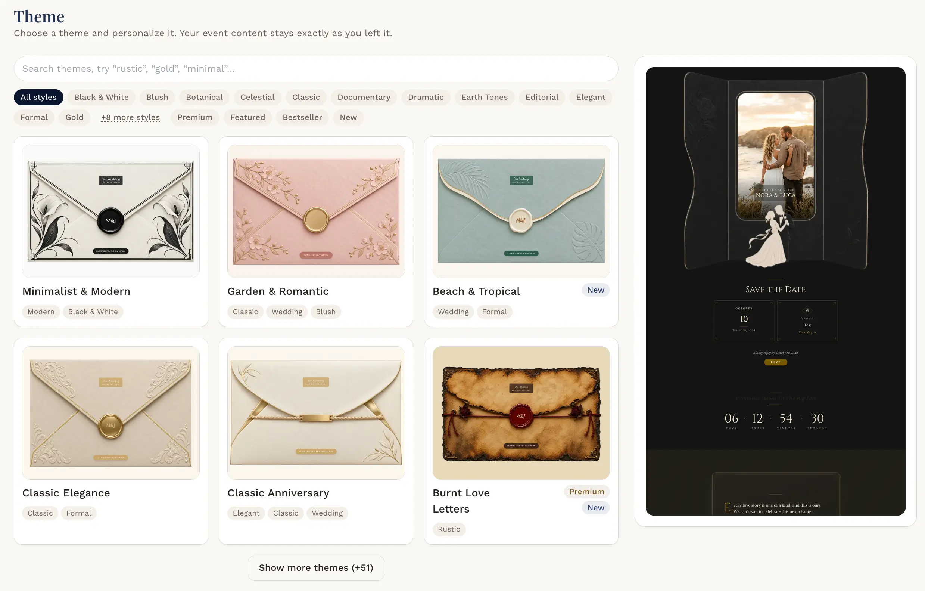The height and width of the screenshot is (591, 925).
Task: Choose the Celestial style filter
Action: [x=257, y=97]
